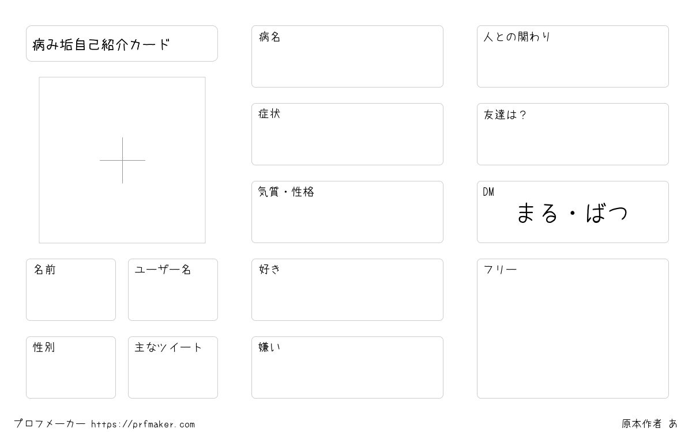Select the 病み垢自己紹介カード title box
This screenshot has width=692, height=432.
point(122,43)
